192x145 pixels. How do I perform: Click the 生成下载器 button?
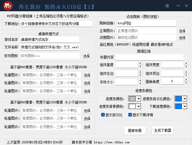click(162, 131)
